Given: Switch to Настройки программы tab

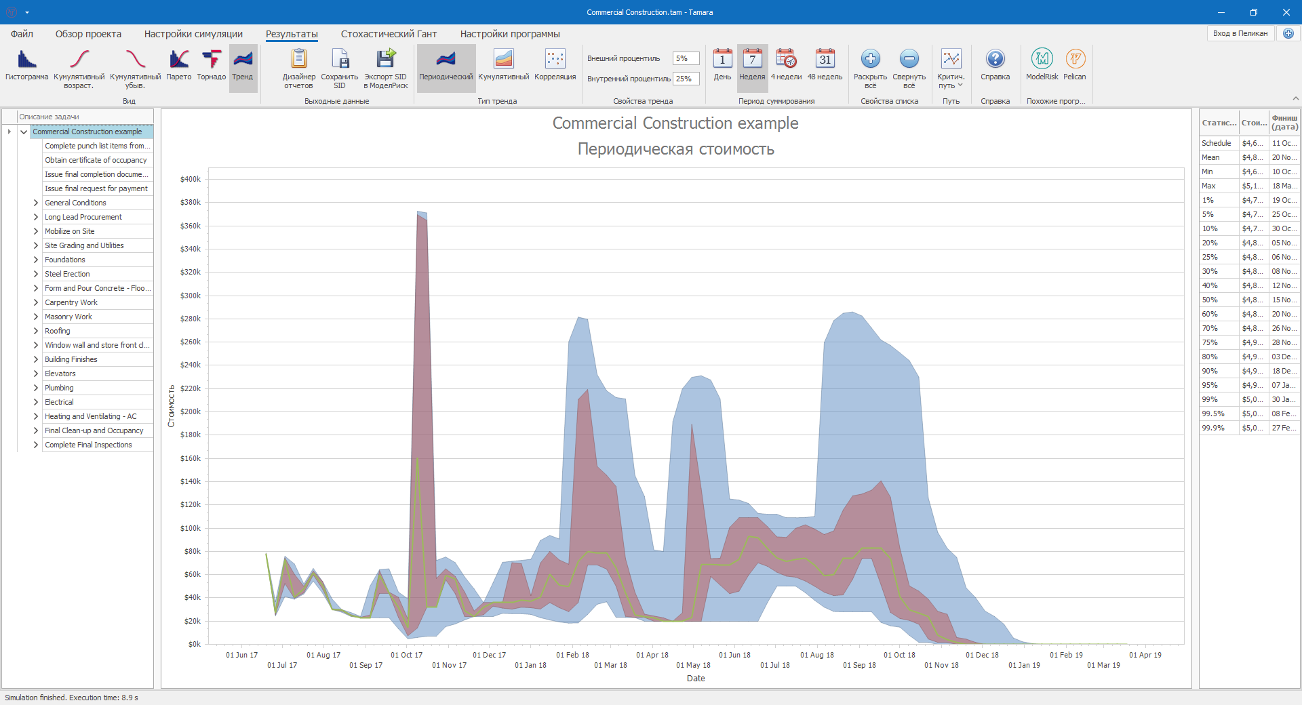Looking at the screenshot, I should point(510,34).
